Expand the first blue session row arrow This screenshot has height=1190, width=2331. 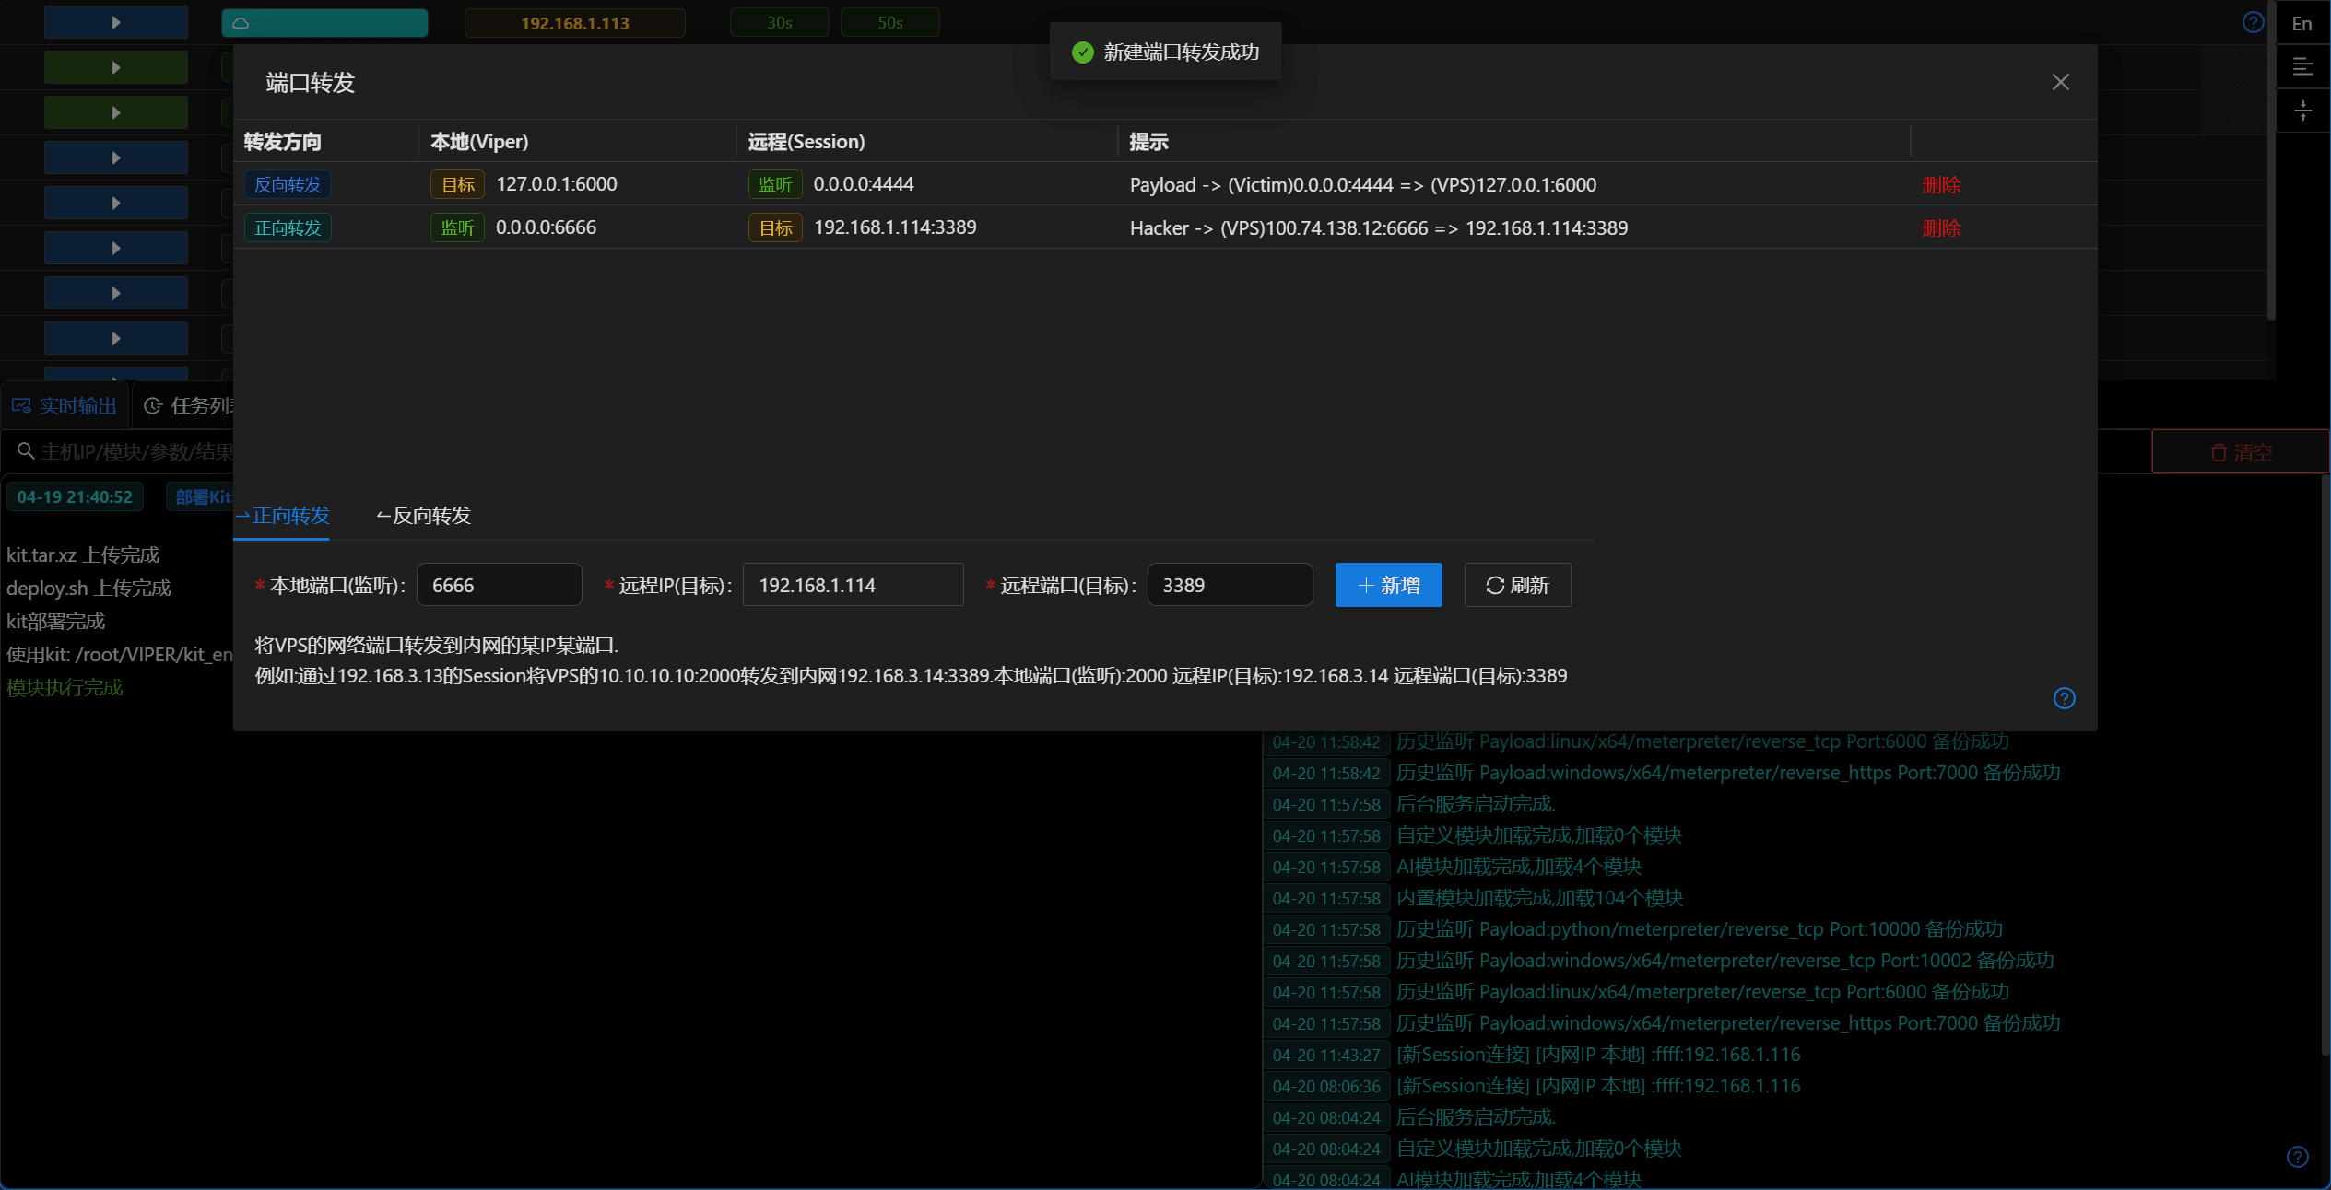tap(116, 22)
